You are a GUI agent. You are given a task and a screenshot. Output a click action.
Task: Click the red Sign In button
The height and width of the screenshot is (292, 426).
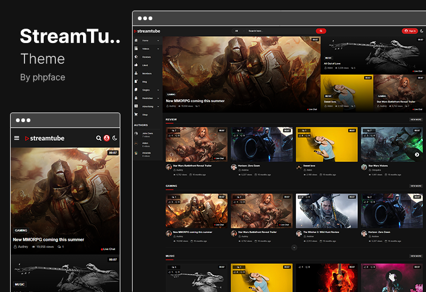(409, 31)
